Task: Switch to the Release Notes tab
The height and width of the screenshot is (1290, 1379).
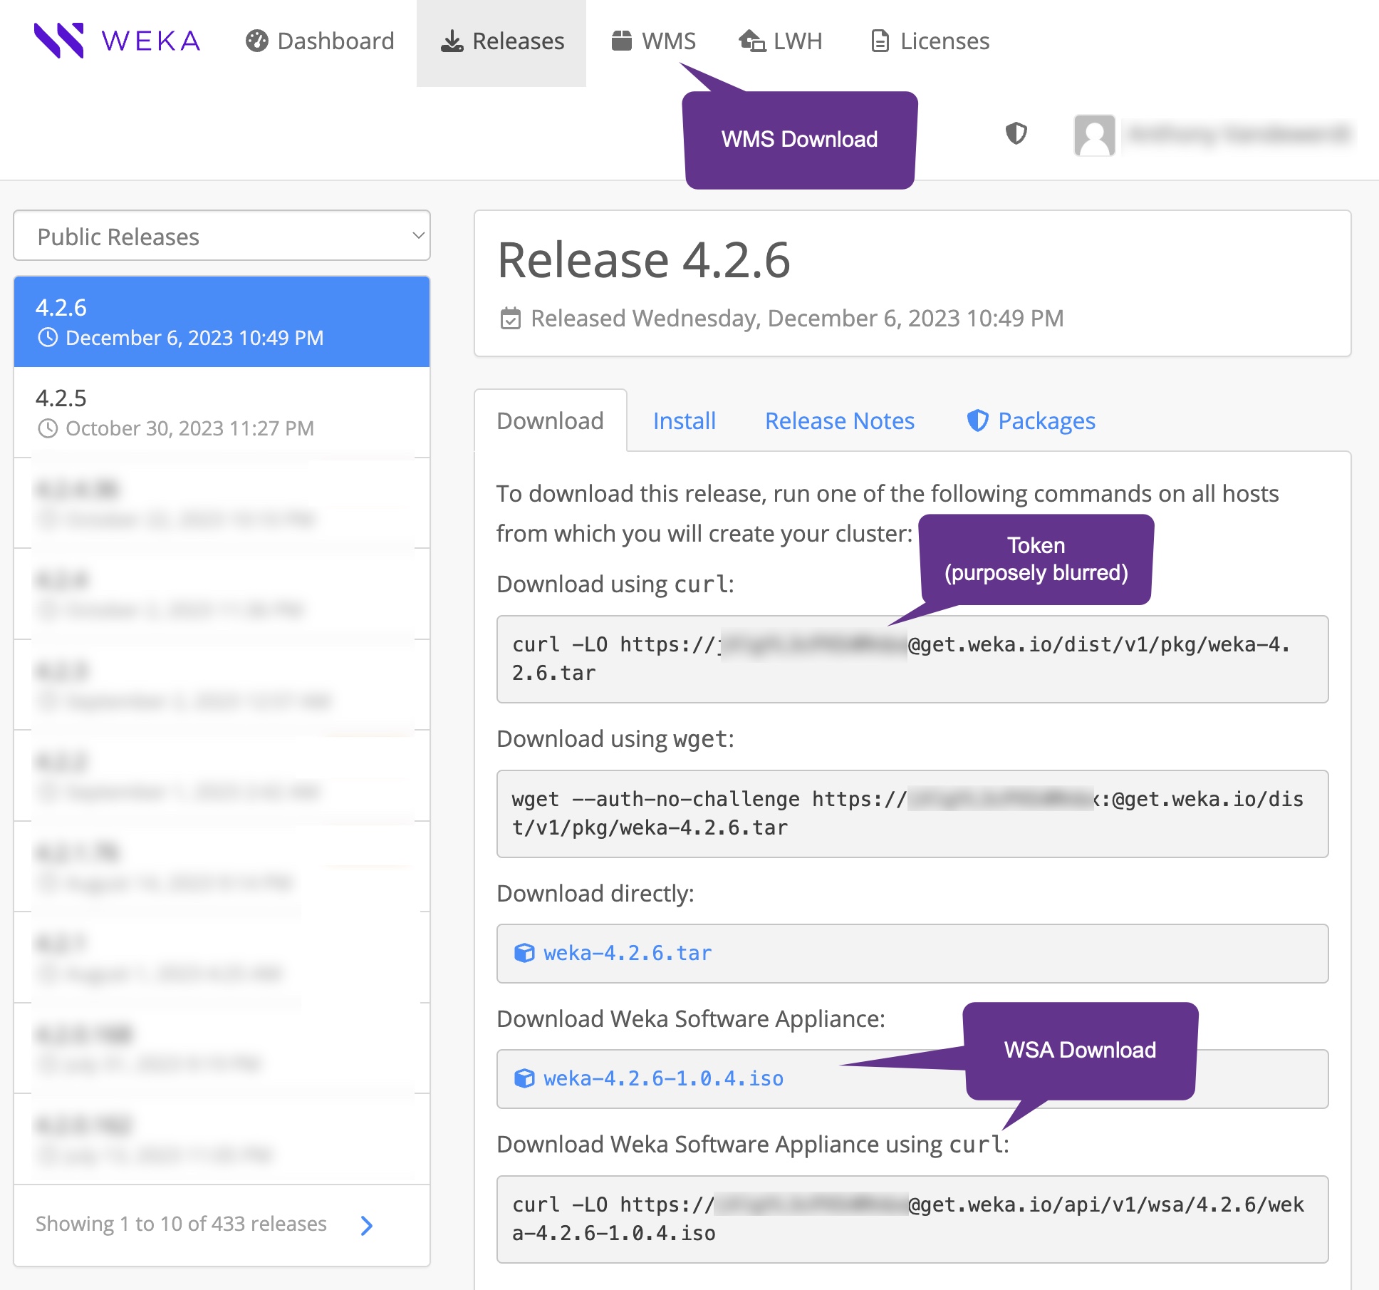Action: tap(839, 421)
